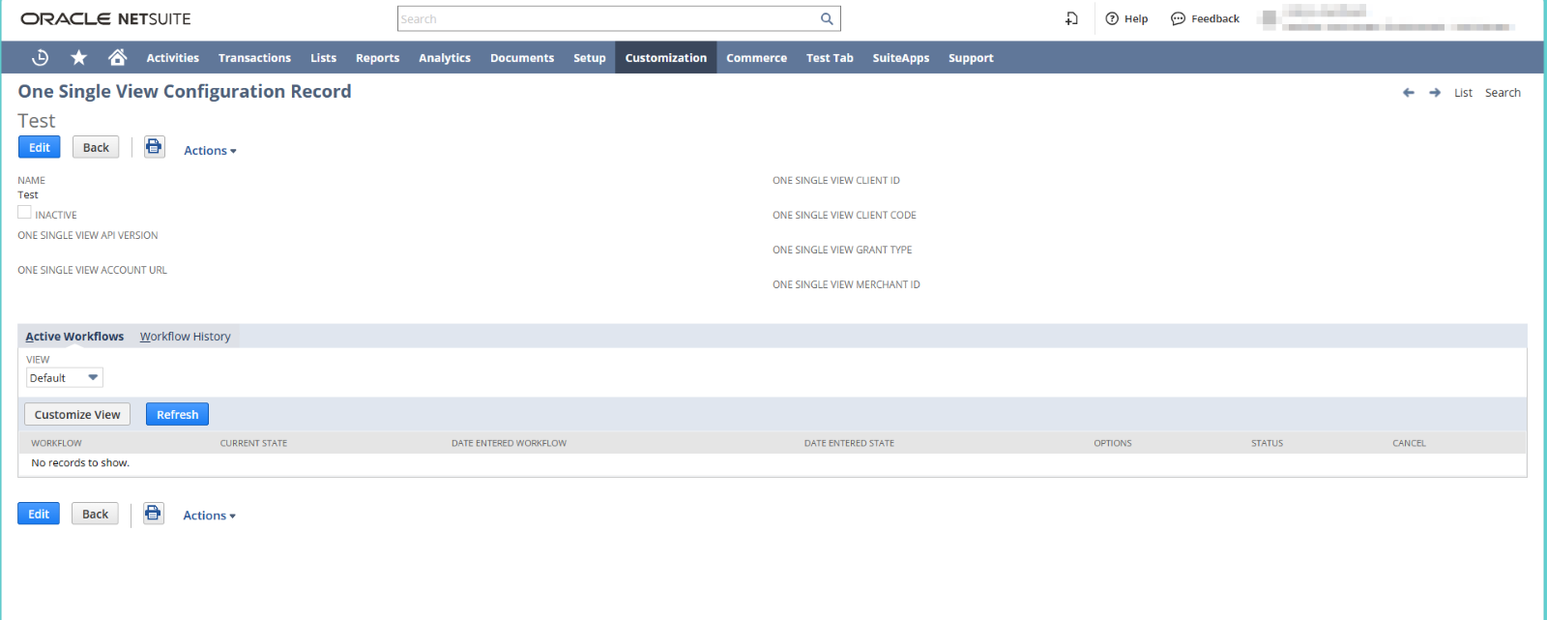
Task: Open the View dropdown set to Default
Action: (x=64, y=378)
